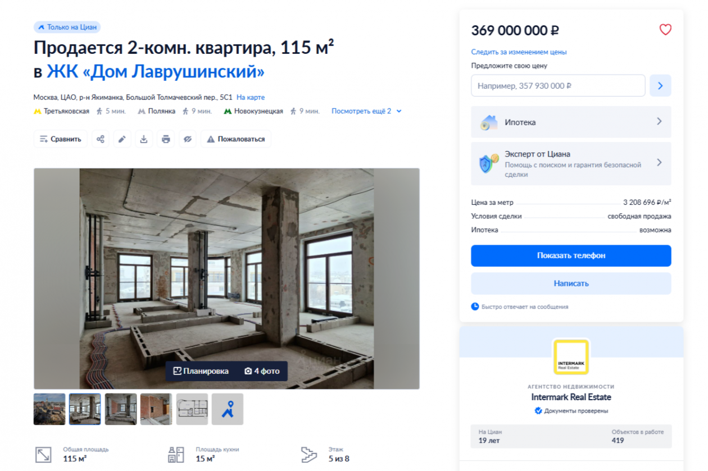Viewport: 708px width, 471px height.
Task: Select second interior thumbnail
Action: pyautogui.click(x=85, y=409)
